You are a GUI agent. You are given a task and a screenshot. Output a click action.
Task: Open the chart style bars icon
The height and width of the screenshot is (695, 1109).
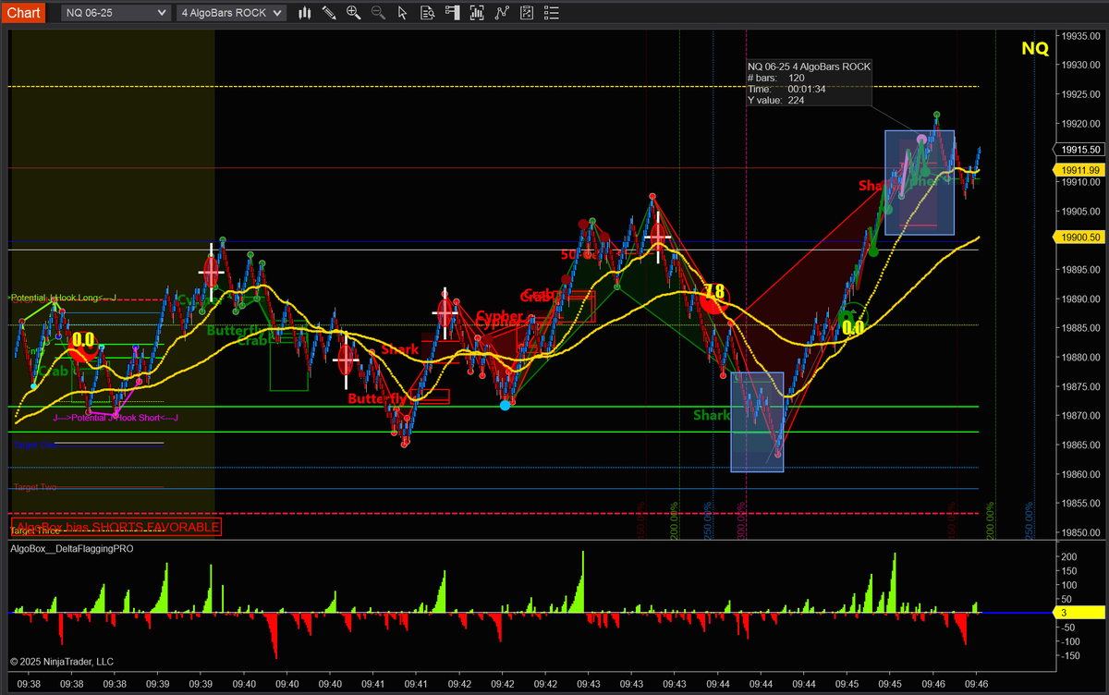click(304, 13)
